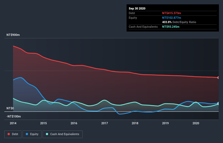Image resolution: width=223 pixels, height=143 pixels.
Task: Click the red Debt endpoint marker
Action: (x=218, y=77)
